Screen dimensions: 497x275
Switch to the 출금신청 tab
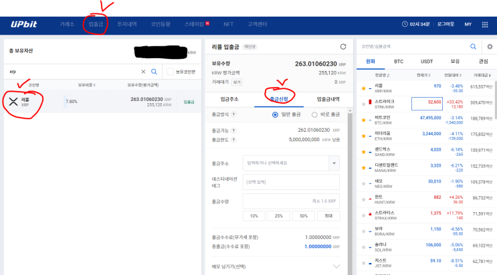279,99
